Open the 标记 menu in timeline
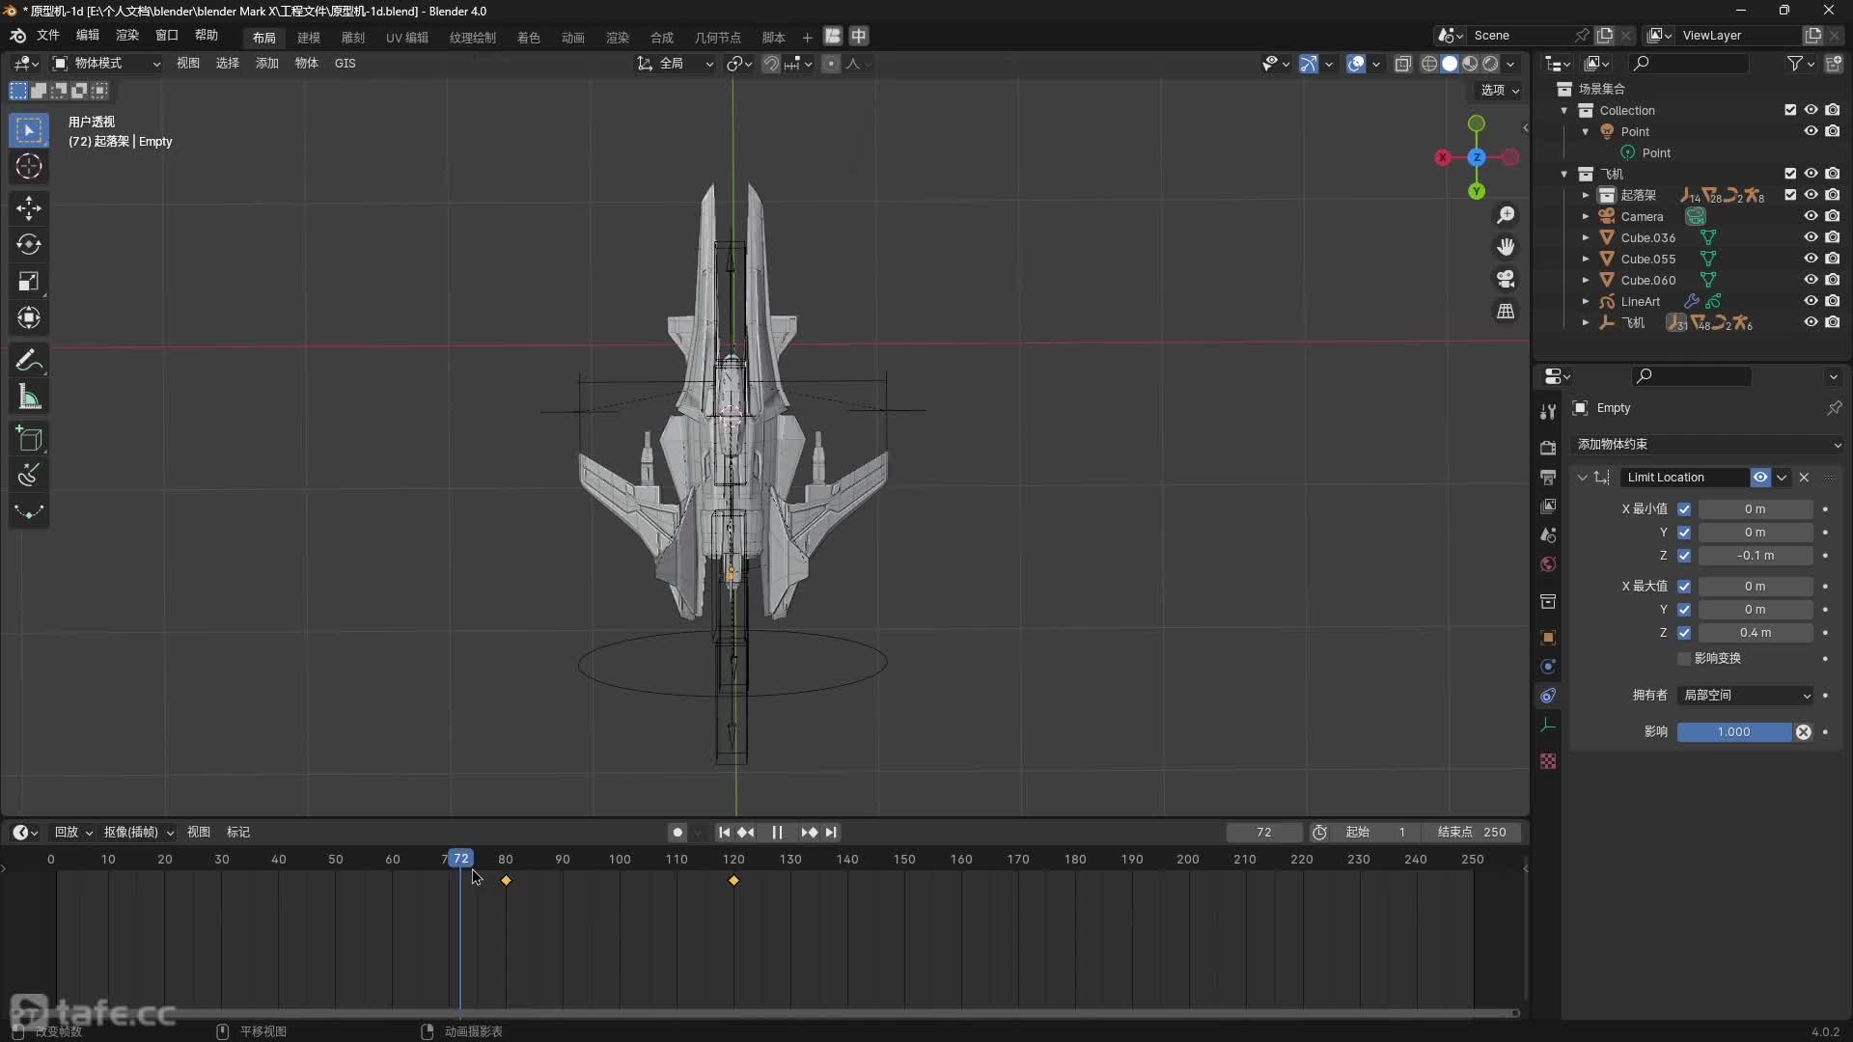The image size is (1853, 1042). coord(238,833)
